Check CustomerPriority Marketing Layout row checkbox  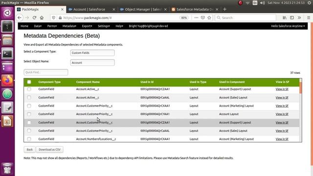29,106
